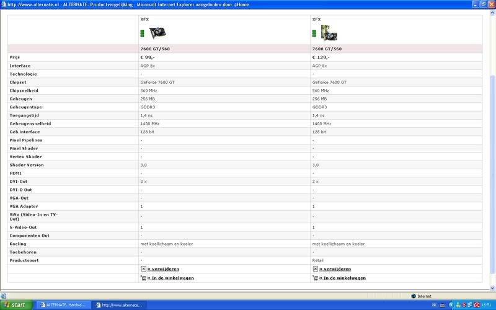Screen dimensions: 496x310
Task: Click the red shield tray icon
Action: tap(464, 305)
